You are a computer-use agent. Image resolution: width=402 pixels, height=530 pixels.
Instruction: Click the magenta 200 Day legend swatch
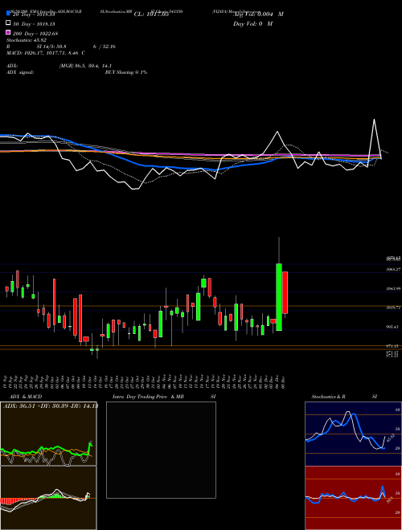(x=9, y=32)
